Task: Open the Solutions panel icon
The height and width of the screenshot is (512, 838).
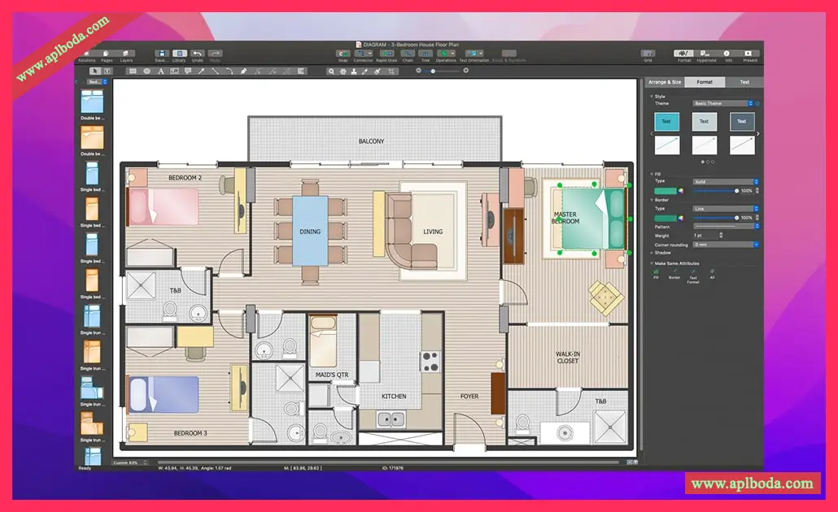Action: (x=86, y=54)
